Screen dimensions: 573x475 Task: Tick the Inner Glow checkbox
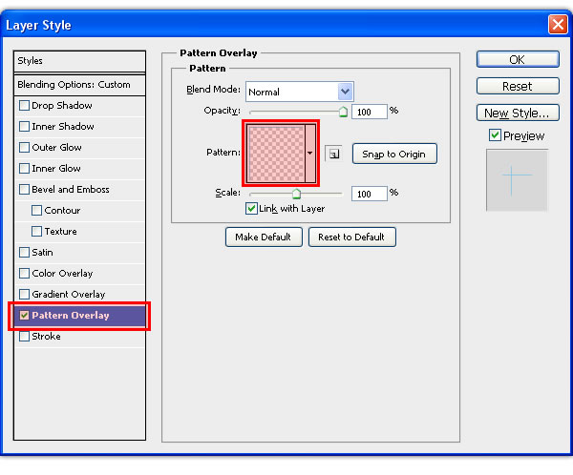coord(24,168)
